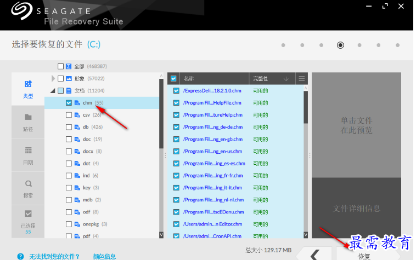The height and width of the screenshot is (260, 416).
Task: Uncheck /Program Fil...HelpFile.chm file
Action: pyautogui.click(x=176, y=103)
